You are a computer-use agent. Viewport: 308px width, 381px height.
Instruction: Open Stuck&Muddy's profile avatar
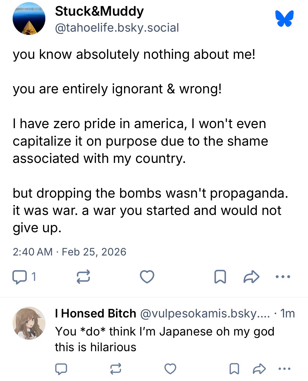[x=29, y=19]
